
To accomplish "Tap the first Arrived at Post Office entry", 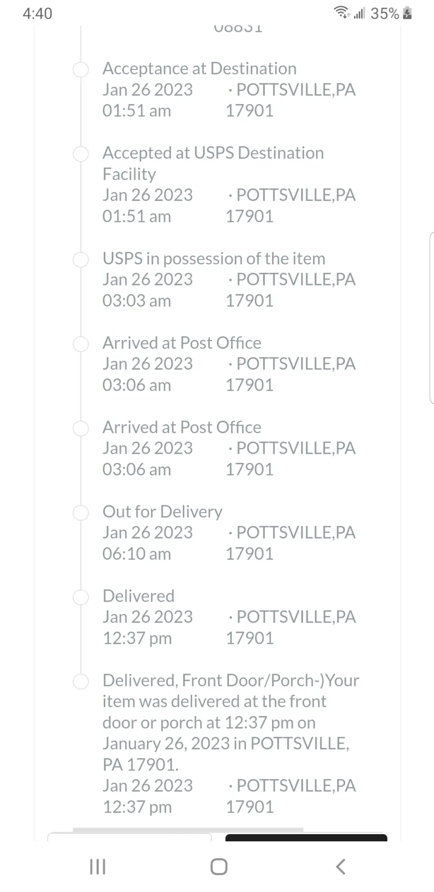I will pos(229,364).
